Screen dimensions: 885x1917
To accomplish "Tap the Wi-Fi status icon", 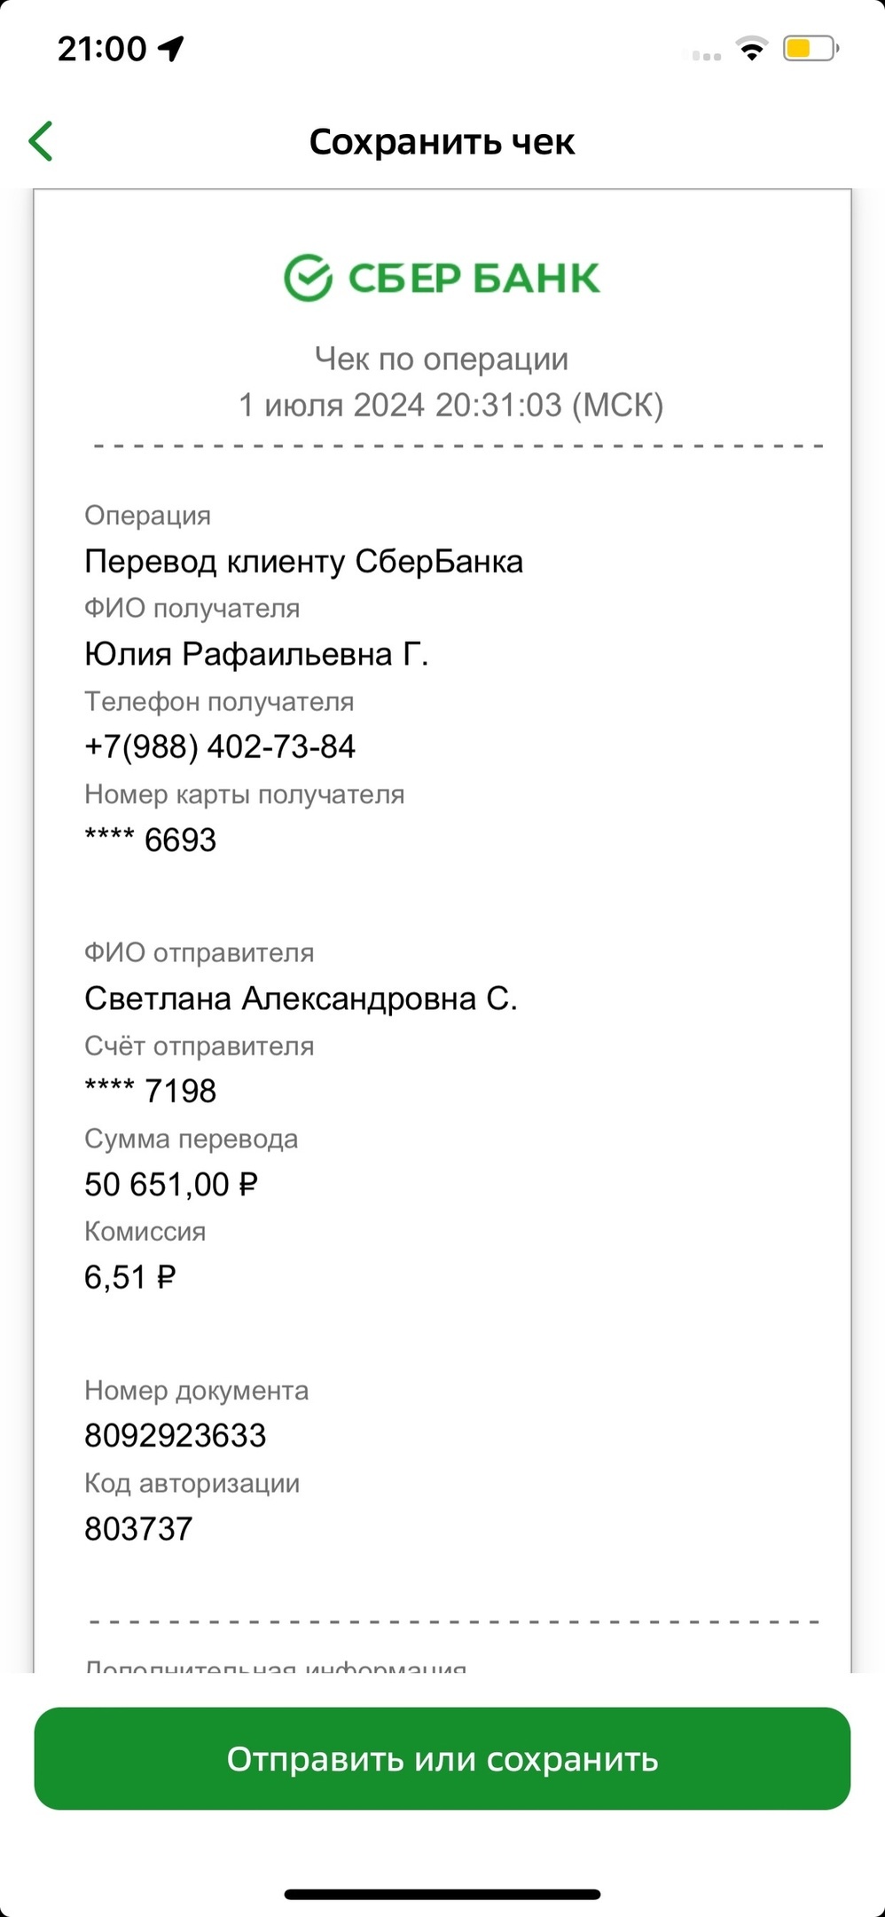I will (x=752, y=49).
